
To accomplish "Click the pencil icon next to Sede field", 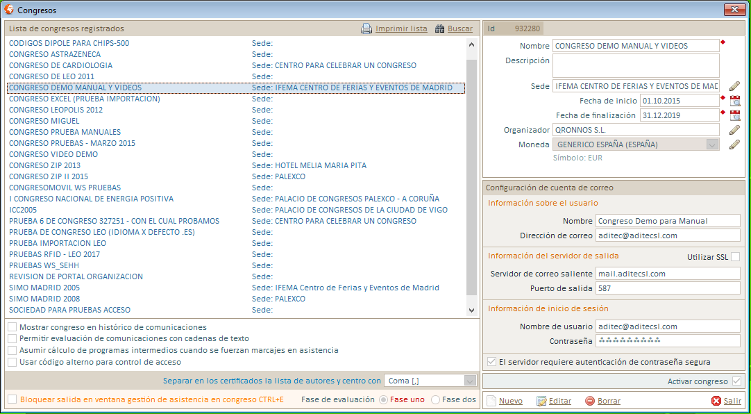I will (735, 86).
